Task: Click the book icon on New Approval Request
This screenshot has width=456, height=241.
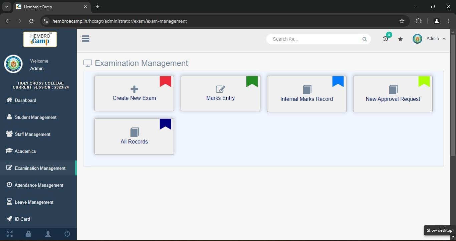Action: [x=393, y=90]
